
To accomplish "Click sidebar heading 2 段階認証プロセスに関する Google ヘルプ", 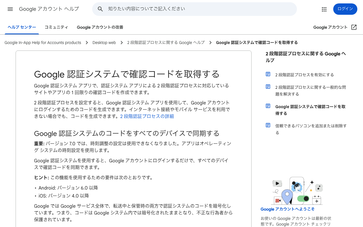I will tap(306, 57).
